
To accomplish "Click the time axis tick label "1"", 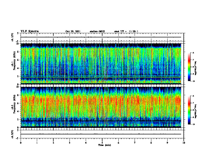I will (37, 143).
